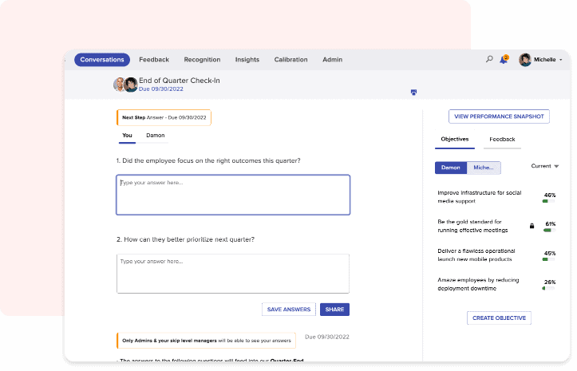Image resolution: width=577 pixels, height=371 pixels.
Task: Switch objectives to Miche...
Action: pos(484,168)
